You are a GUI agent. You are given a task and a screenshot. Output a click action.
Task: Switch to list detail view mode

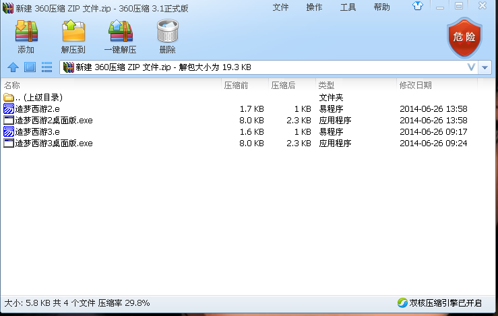47,67
